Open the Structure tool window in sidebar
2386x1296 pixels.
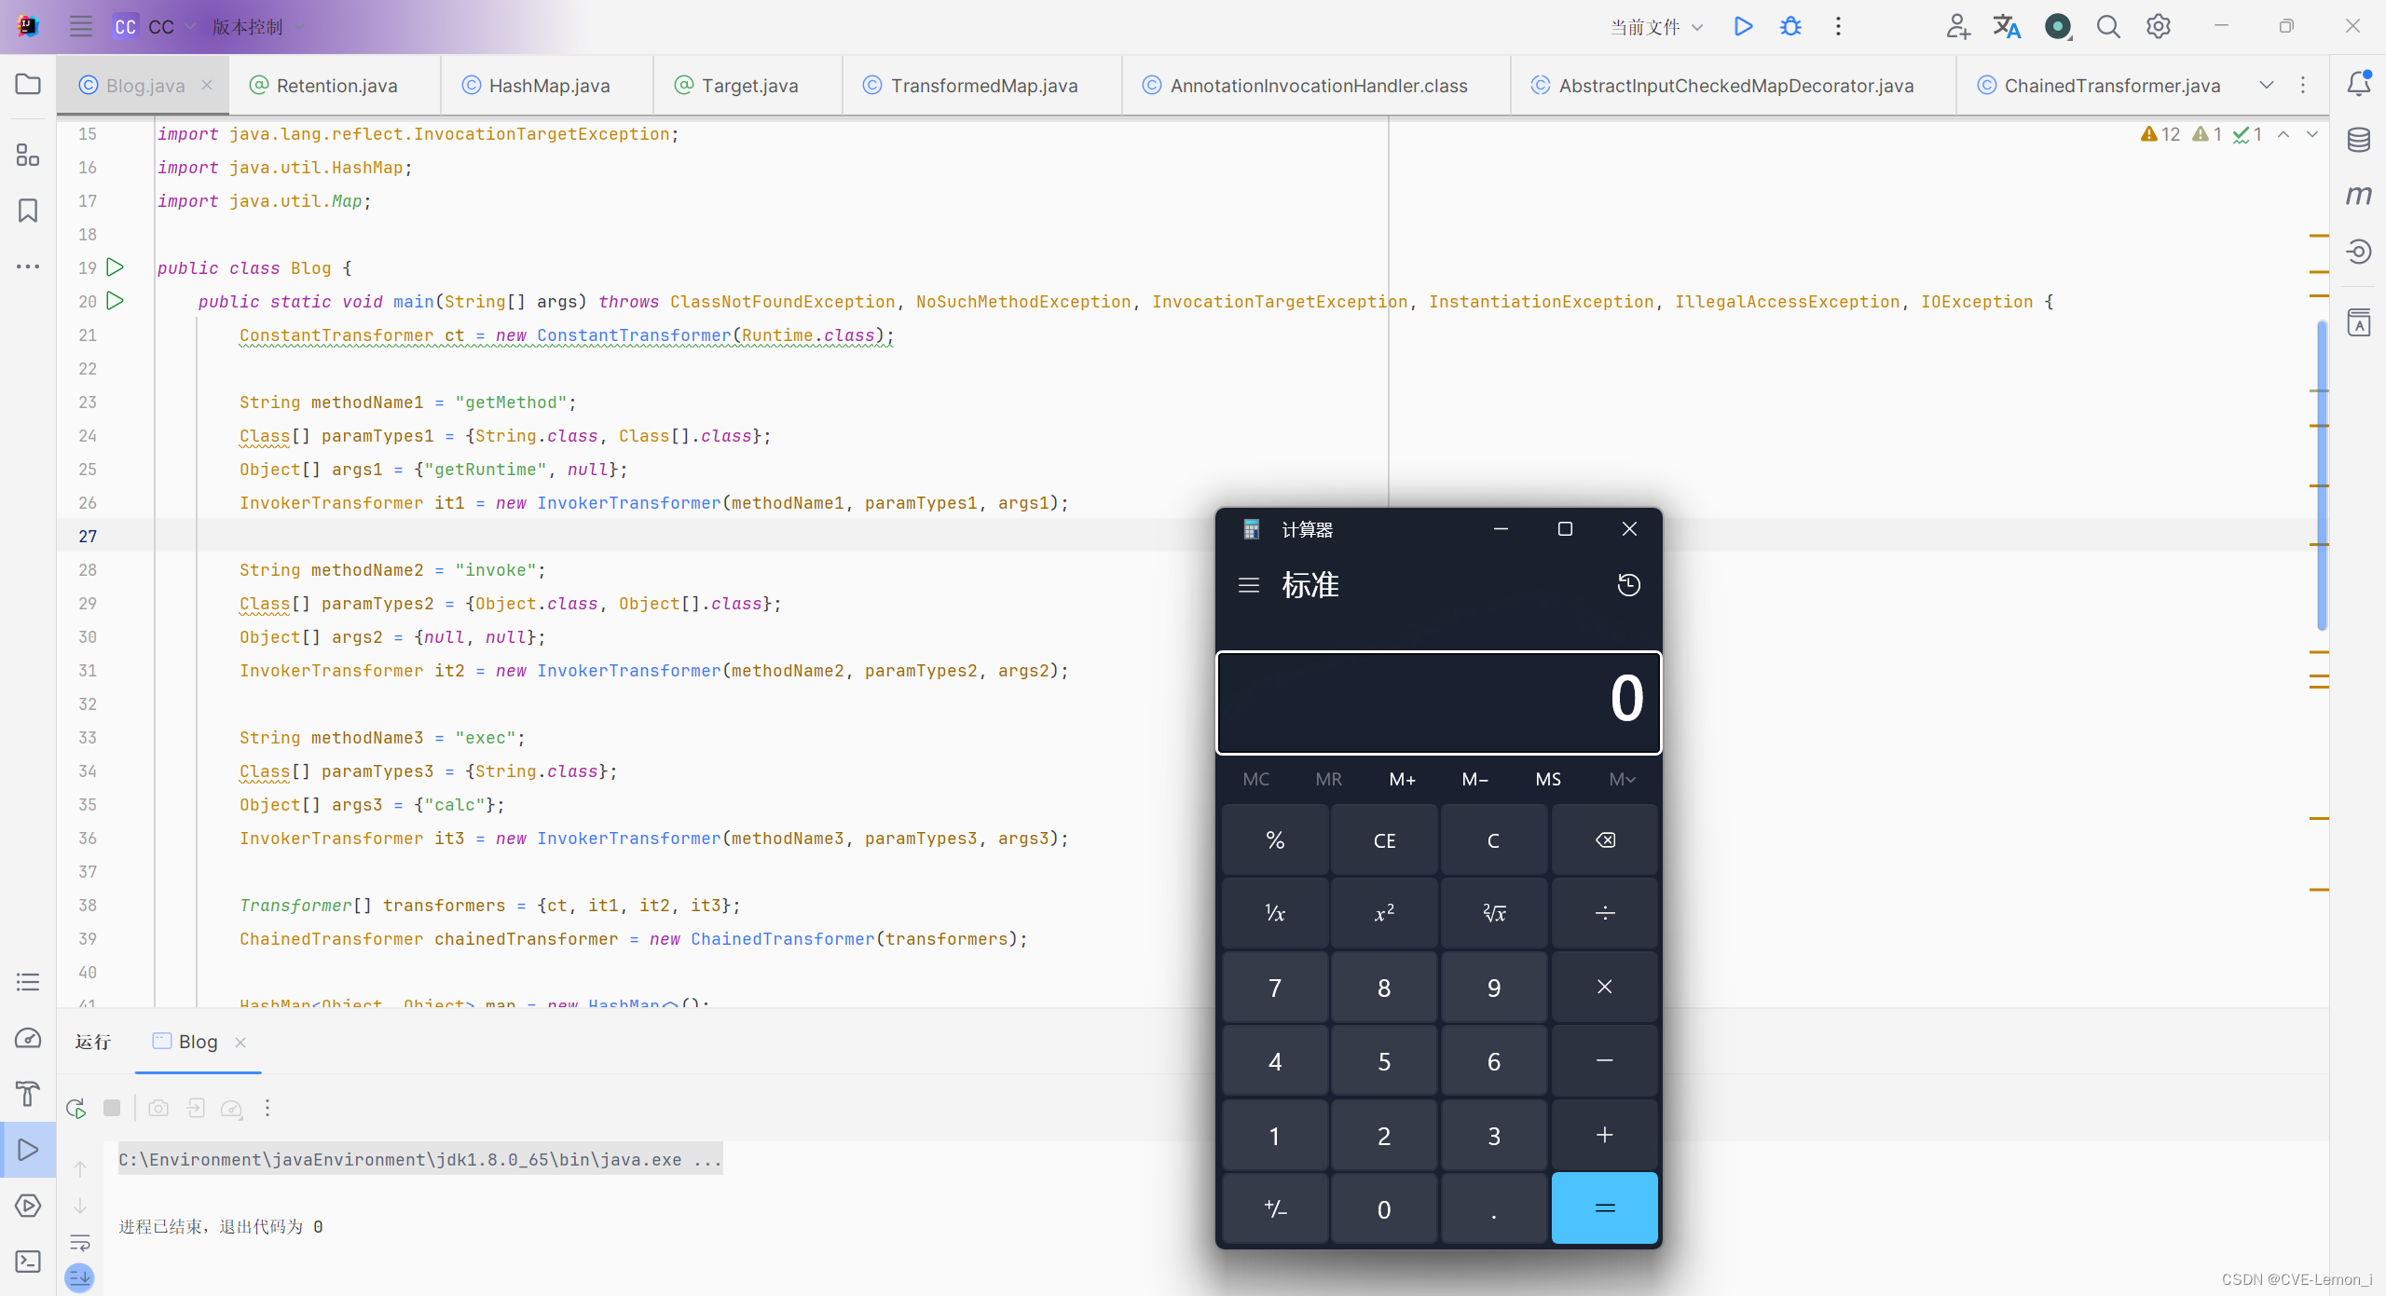pyautogui.click(x=28, y=155)
